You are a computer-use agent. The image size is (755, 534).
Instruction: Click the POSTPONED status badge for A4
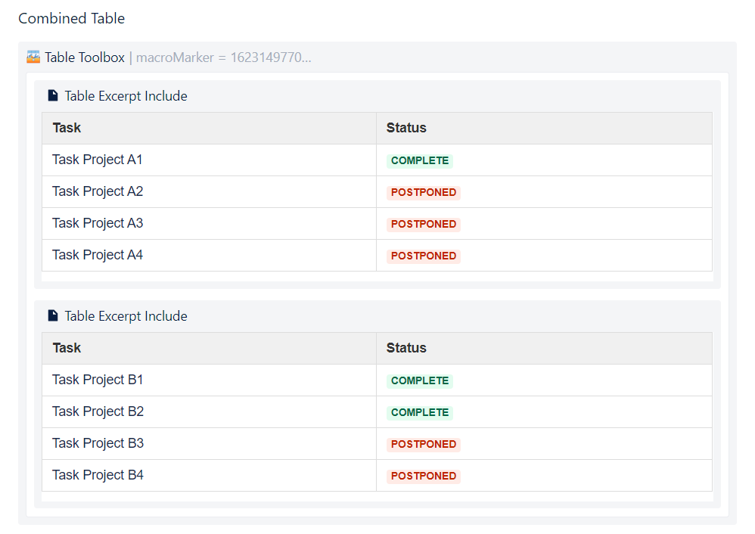tap(424, 256)
